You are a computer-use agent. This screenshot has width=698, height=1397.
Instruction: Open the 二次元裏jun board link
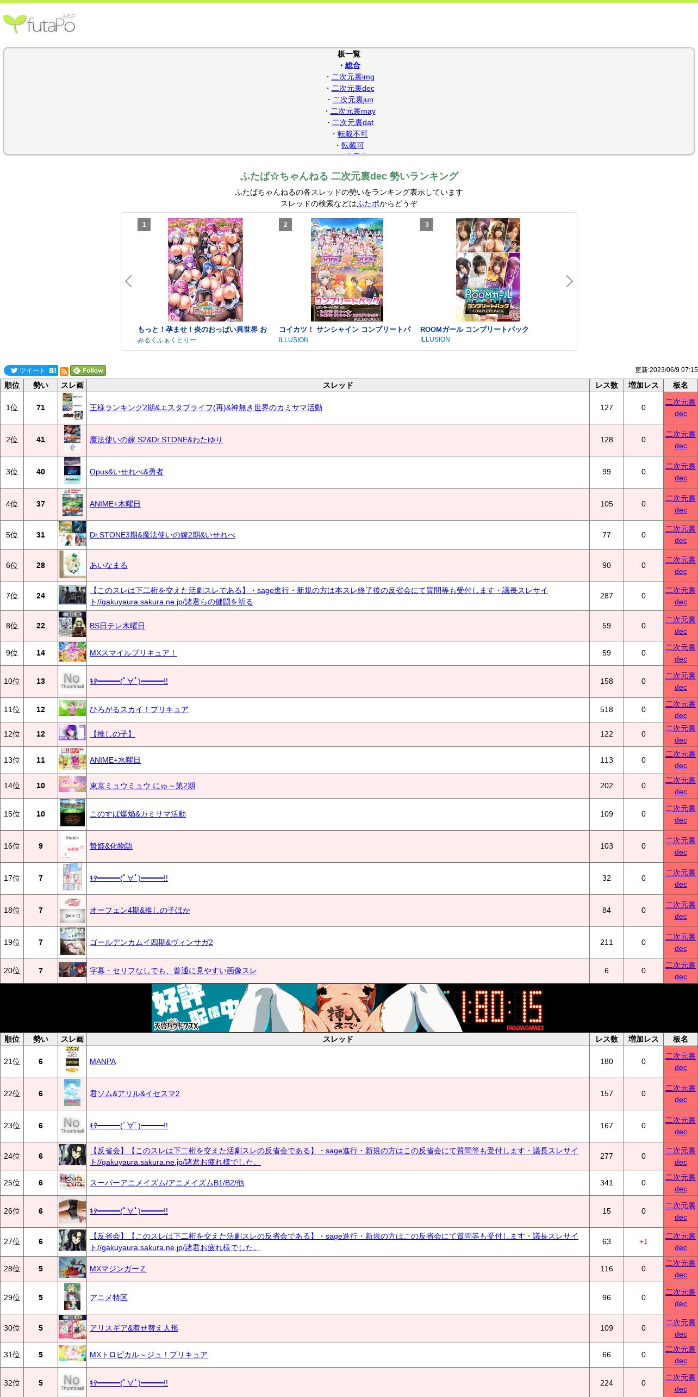tap(353, 100)
